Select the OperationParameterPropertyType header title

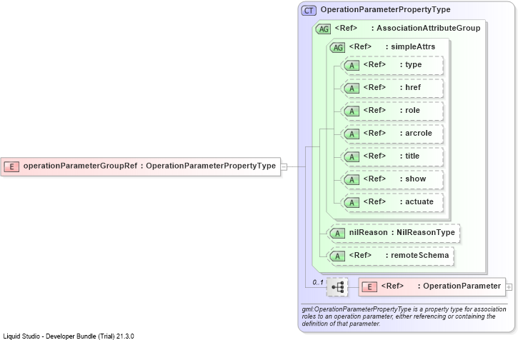[x=386, y=9]
